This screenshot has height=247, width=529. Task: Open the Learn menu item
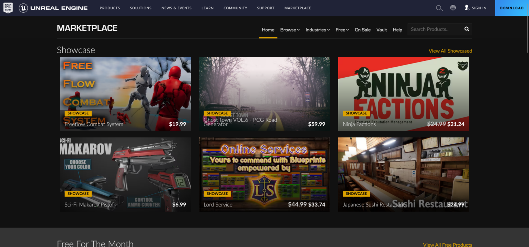(207, 8)
